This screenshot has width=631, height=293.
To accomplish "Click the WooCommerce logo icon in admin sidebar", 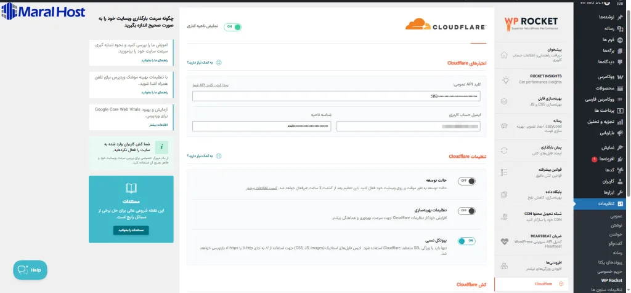I will [620, 77].
